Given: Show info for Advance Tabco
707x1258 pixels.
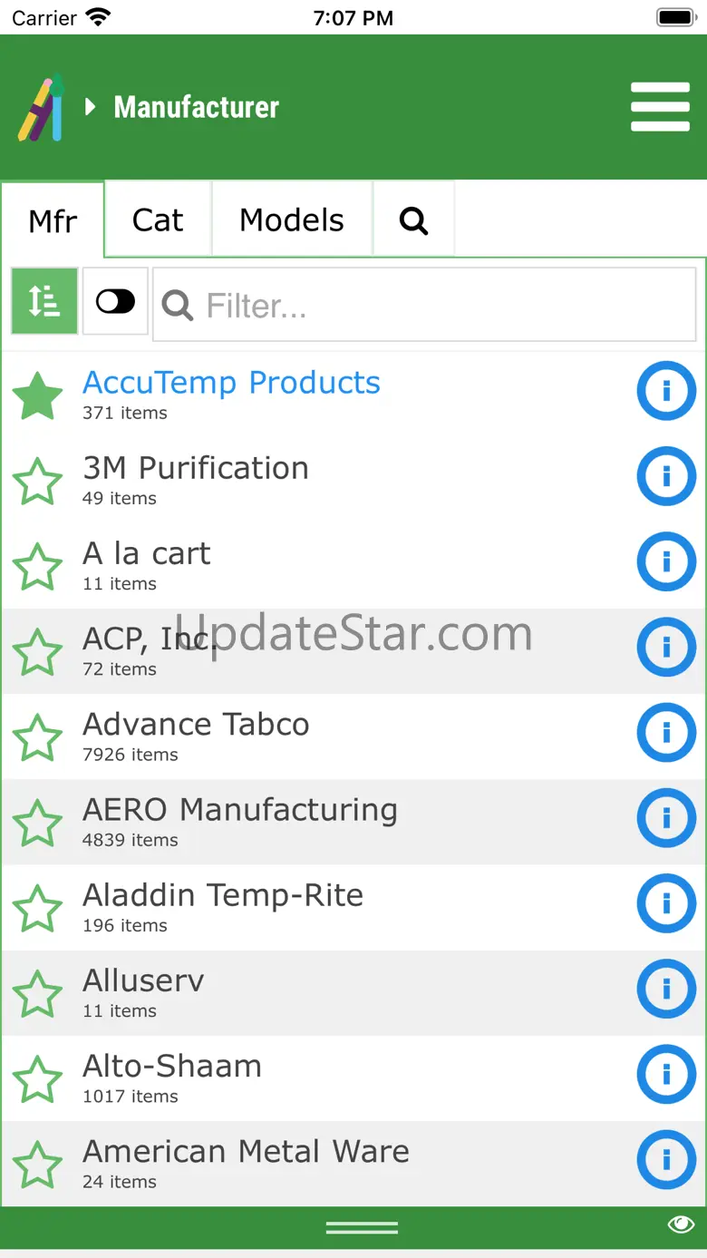Looking at the screenshot, I should pyautogui.click(x=666, y=732).
